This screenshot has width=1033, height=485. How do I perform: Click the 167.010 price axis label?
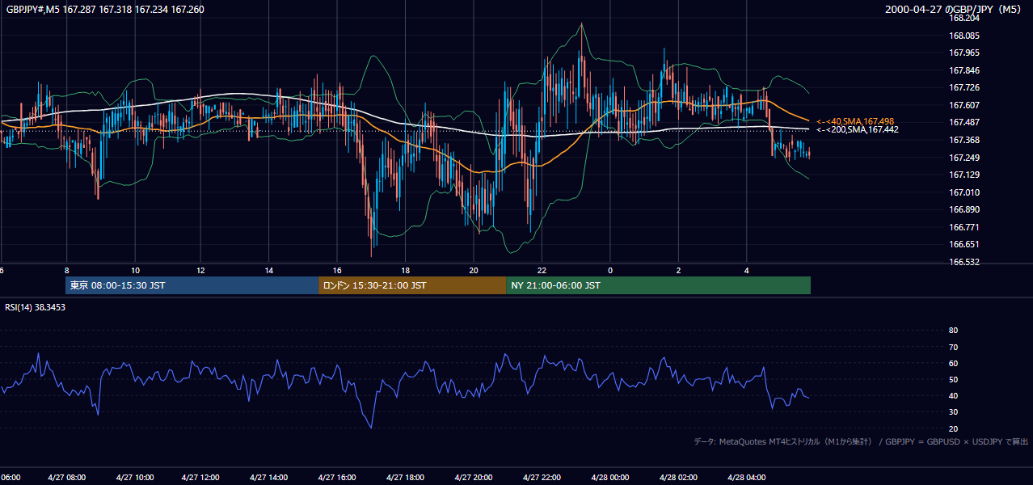tap(964, 192)
